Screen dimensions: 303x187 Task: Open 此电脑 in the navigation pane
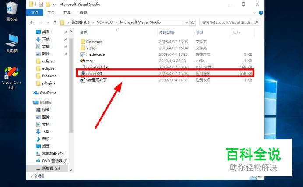pyautogui.click(x=42, y=102)
